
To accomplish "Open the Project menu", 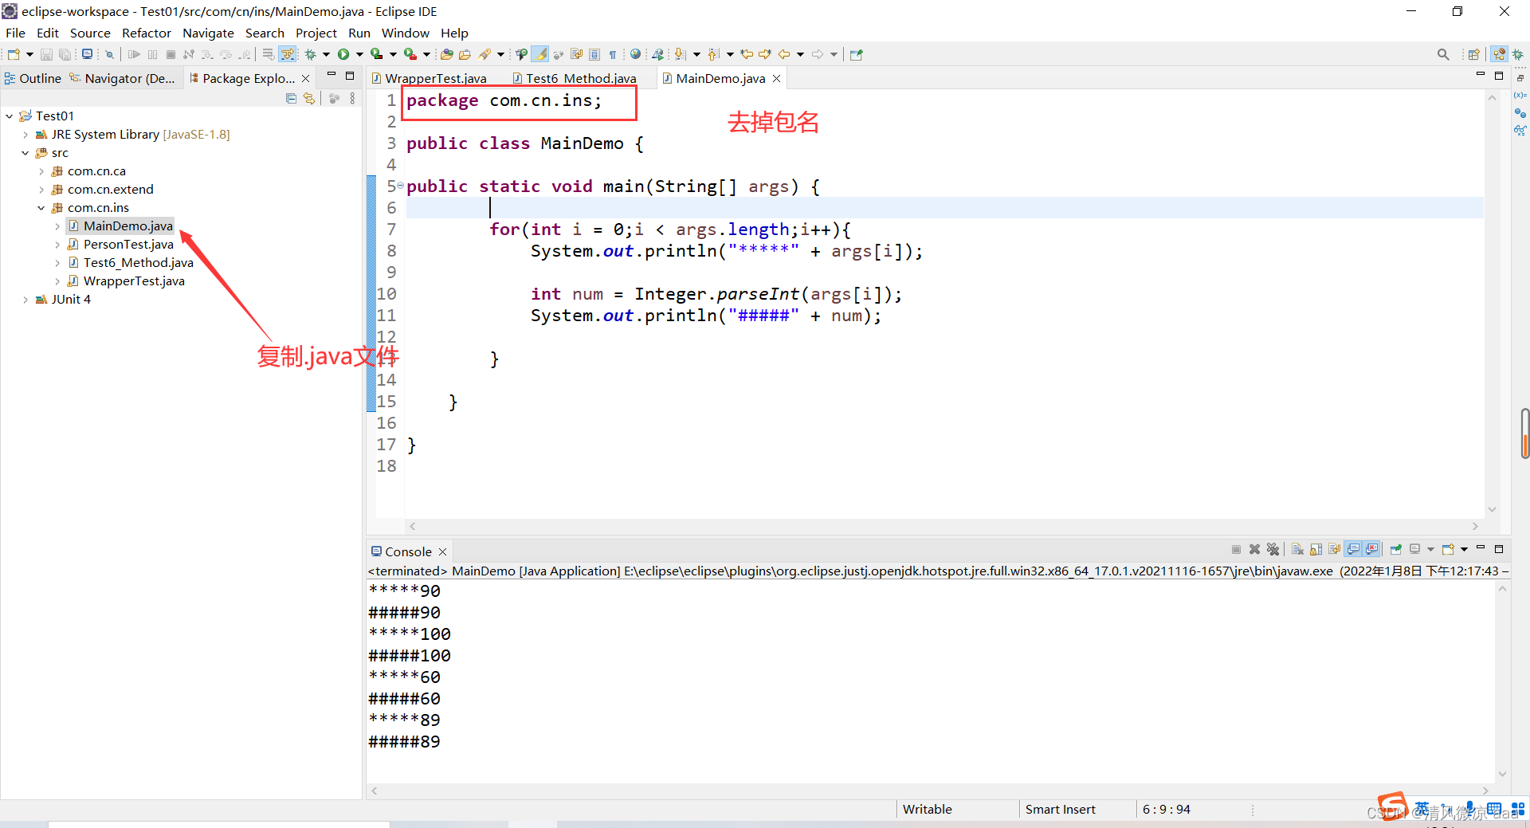I will [x=316, y=33].
